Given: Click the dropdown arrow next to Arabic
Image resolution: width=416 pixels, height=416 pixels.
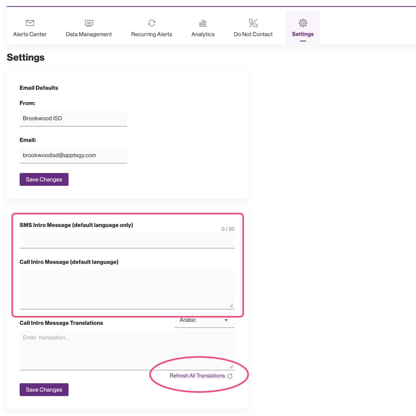Looking at the screenshot, I should click(226, 320).
